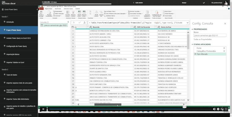232x117 pixels.
Task: Click the Avançar next-lesson button
Action: coord(184,3)
